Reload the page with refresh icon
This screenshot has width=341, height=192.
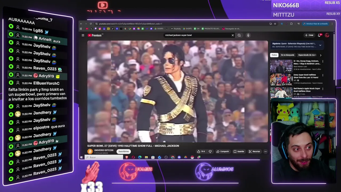click(x=91, y=24)
